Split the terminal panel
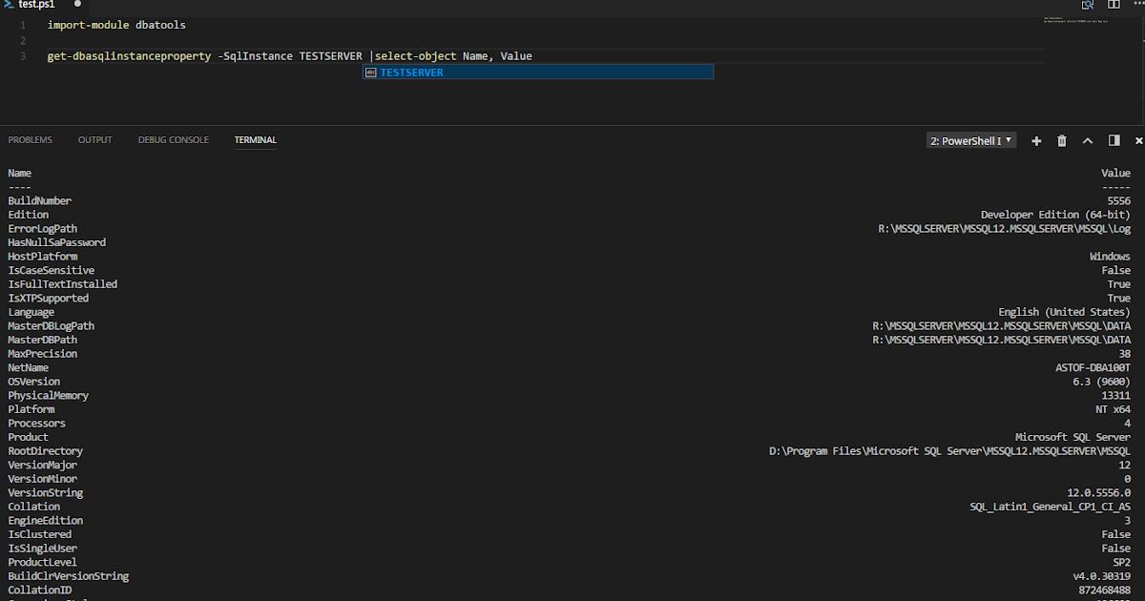The image size is (1145, 601). pos(1114,140)
